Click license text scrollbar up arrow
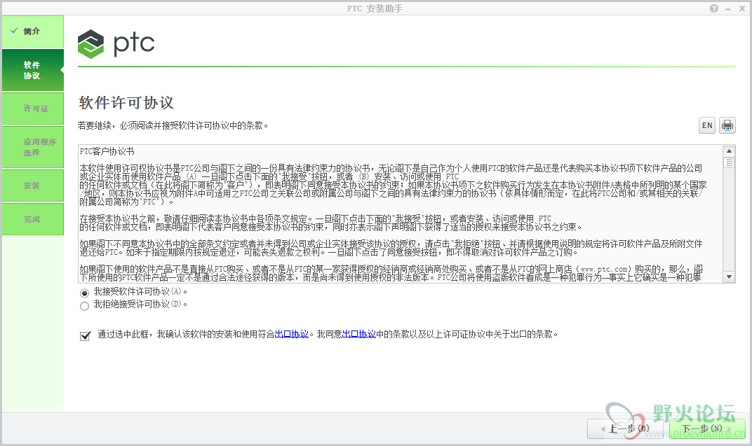This screenshot has height=446, width=752. 729,151
